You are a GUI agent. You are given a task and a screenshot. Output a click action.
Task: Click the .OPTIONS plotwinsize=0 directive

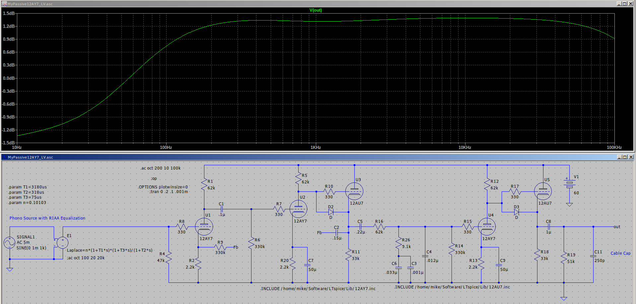(x=163, y=187)
